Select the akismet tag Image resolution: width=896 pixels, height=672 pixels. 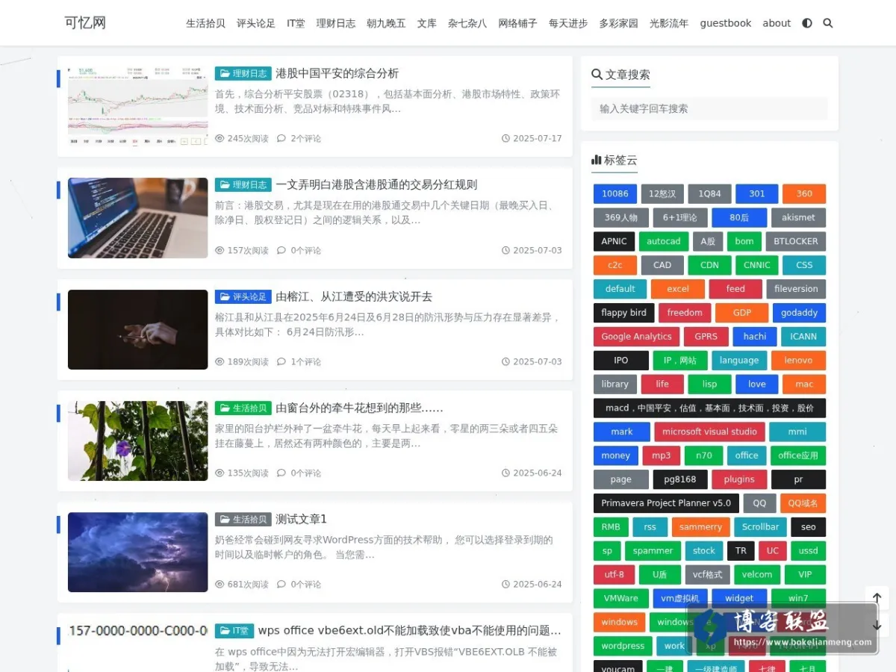coord(798,217)
